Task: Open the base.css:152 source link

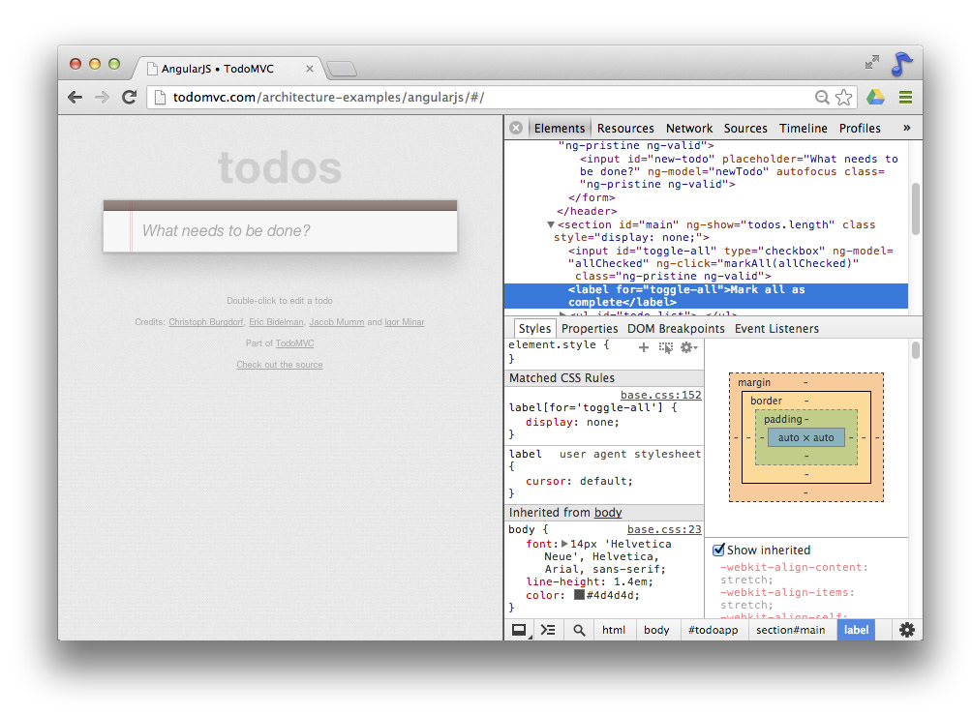Action: (660, 395)
